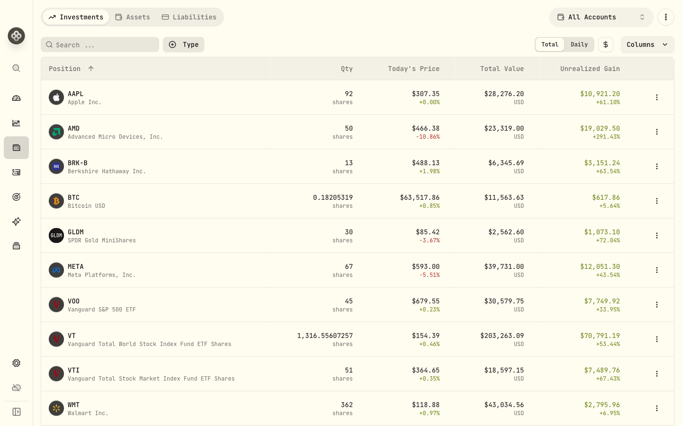Click the VT total value $203,263.09

click(x=502, y=336)
